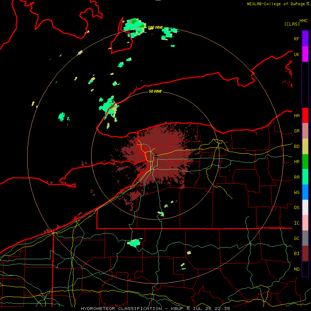Click the 100 NMI range ring label
Screen dimensions: 311x311
155,27
